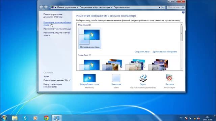Open the Цвет окна window color icon
The width and height of the screenshot is (216, 121).
pyautogui.click(x=116, y=78)
